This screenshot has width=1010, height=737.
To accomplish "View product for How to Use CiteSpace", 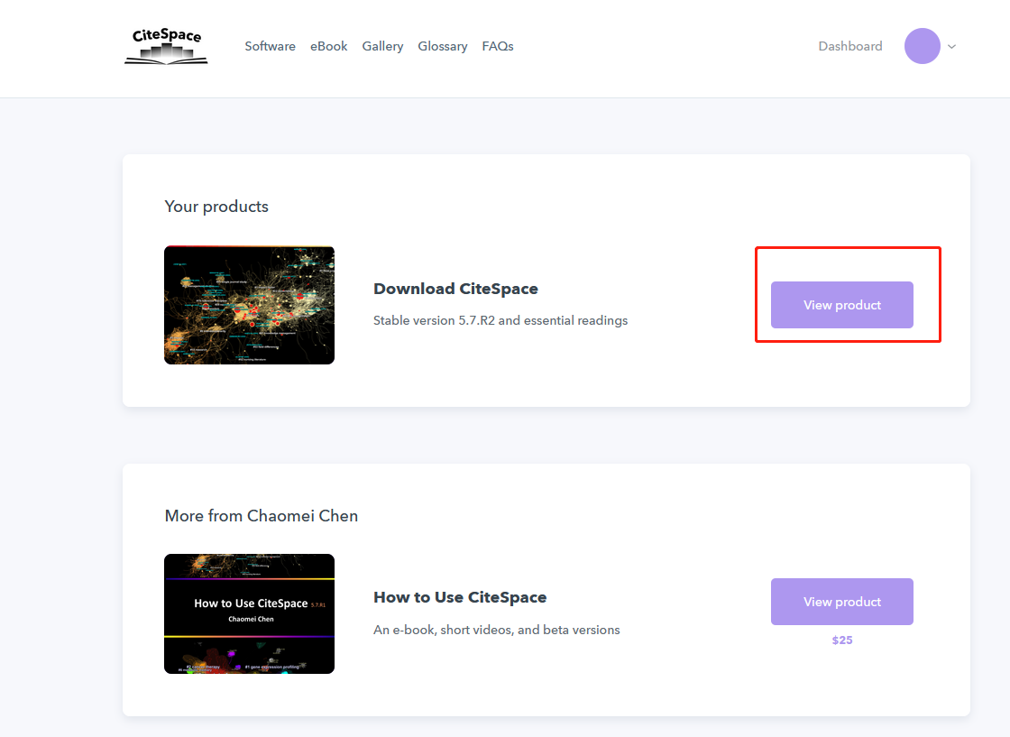I will coord(841,602).
